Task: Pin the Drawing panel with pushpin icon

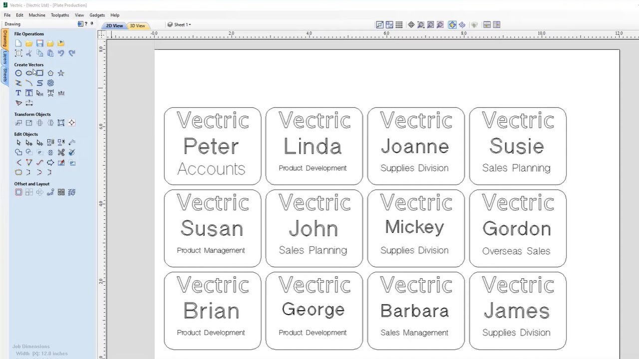Action: [92, 24]
